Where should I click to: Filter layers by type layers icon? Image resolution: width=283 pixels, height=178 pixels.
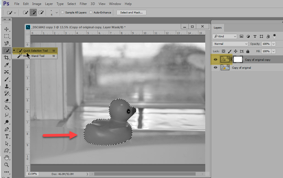pyautogui.click(x=255, y=36)
